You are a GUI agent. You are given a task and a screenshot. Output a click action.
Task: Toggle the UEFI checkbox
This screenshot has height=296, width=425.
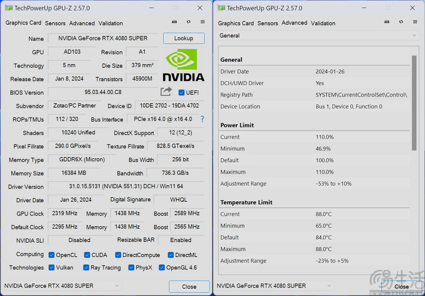[x=181, y=92]
